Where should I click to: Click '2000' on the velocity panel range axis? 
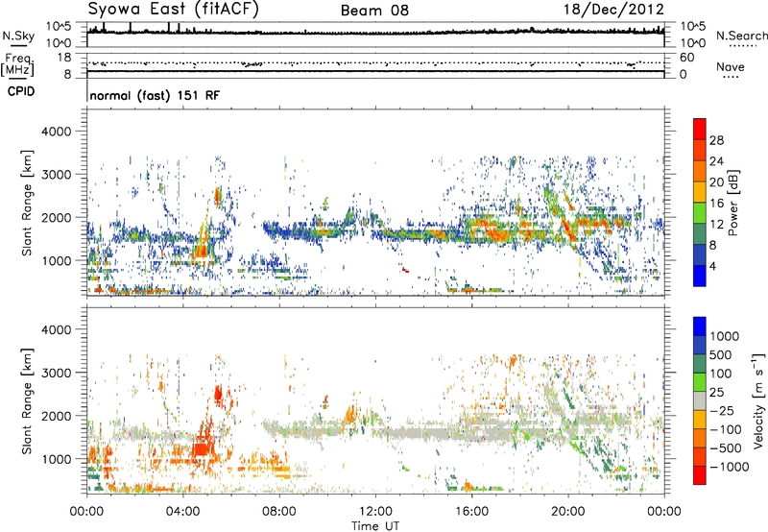click(56, 416)
